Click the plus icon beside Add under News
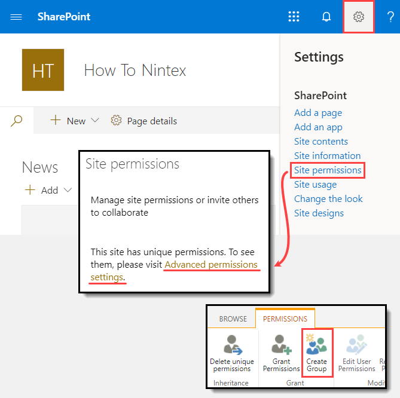The image size is (400, 398). point(30,189)
